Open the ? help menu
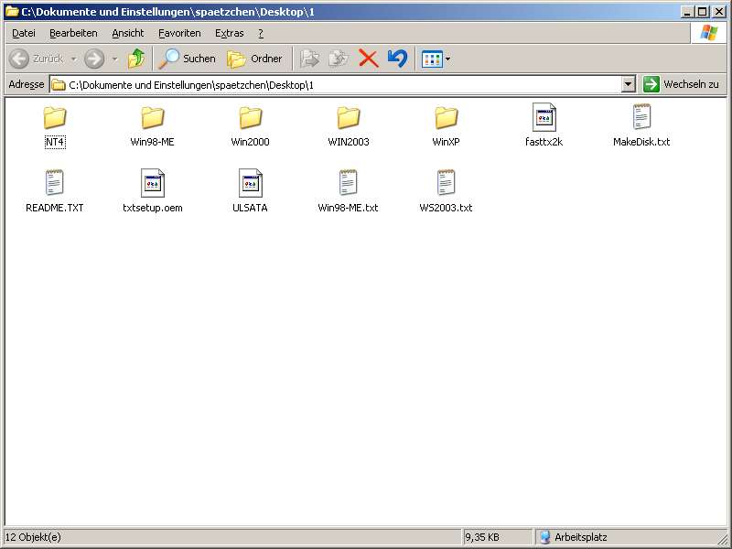Image resolution: width=732 pixels, height=549 pixels. [x=261, y=33]
